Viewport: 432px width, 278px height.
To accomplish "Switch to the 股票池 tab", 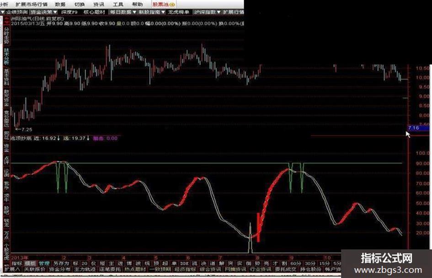I will 164,4.
